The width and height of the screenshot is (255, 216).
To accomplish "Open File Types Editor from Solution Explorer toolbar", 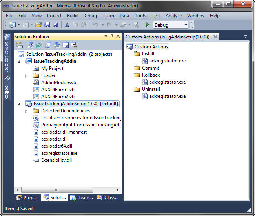I will 48,45.
